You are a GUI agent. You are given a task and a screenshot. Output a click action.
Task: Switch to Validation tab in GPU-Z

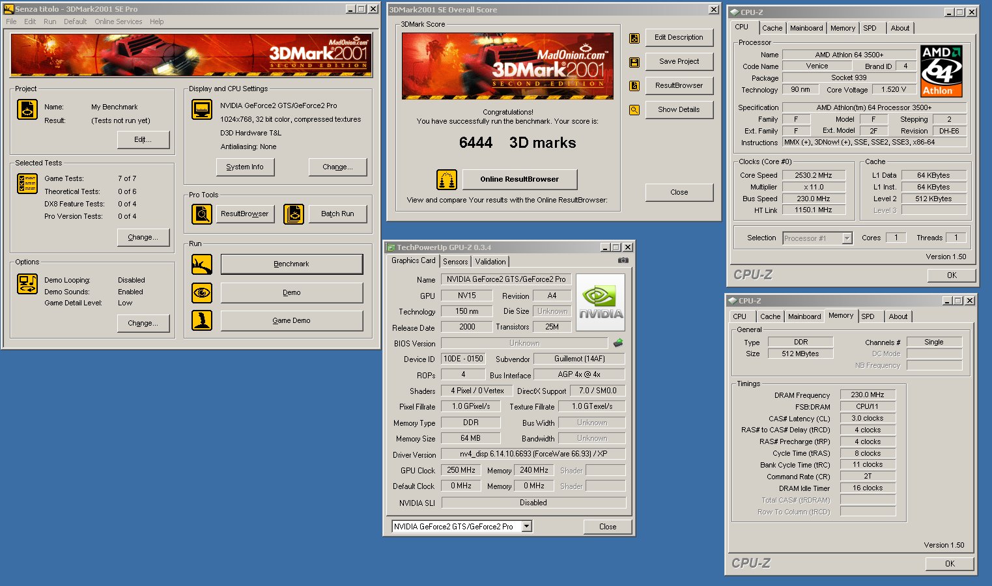pyautogui.click(x=490, y=261)
